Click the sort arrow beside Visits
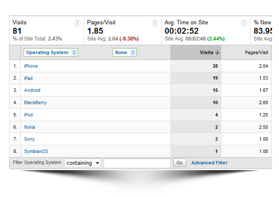This screenshot has height=197, width=279. [x=217, y=52]
